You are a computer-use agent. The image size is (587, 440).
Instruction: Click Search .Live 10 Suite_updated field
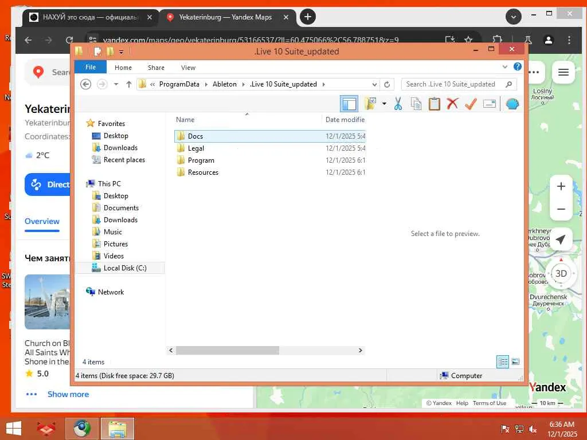click(459, 84)
